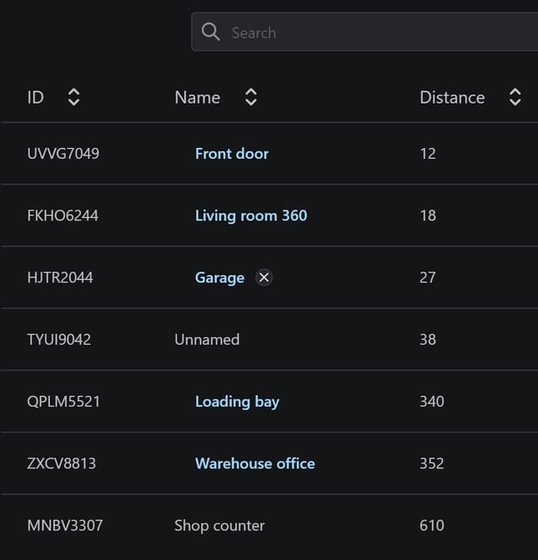Sort by Name column arrows
Viewport: 538px width, 560px height.
[251, 98]
